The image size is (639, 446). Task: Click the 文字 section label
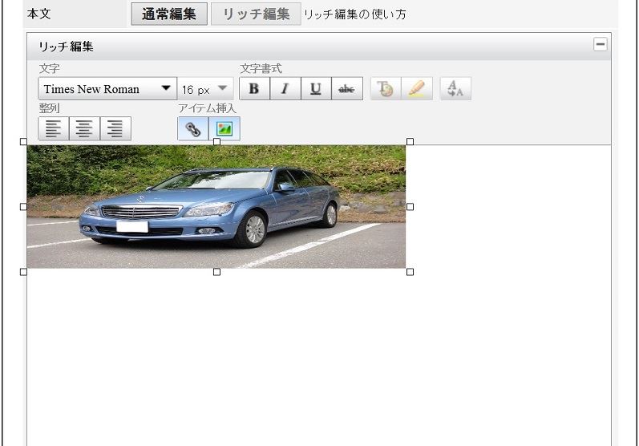(x=50, y=68)
